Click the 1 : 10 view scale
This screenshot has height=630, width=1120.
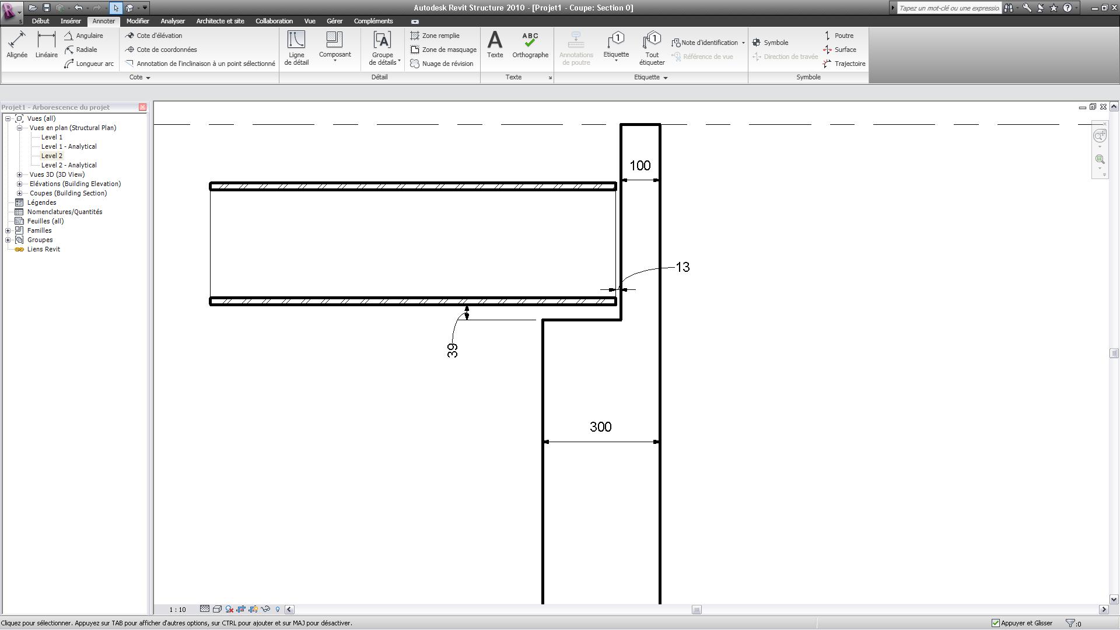click(177, 610)
